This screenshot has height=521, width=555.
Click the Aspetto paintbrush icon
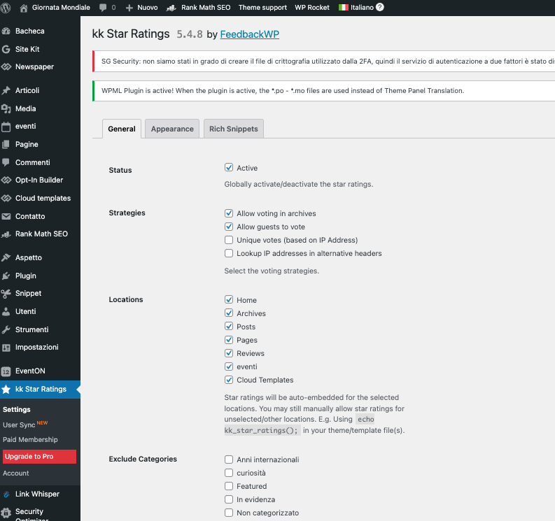coord(6,257)
